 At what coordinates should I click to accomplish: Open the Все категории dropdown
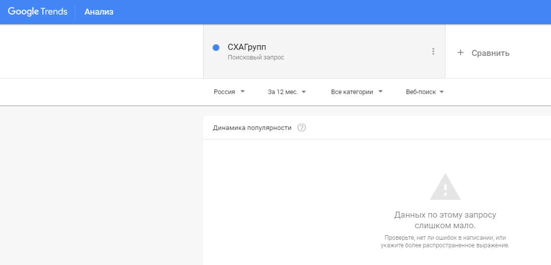pyautogui.click(x=357, y=92)
